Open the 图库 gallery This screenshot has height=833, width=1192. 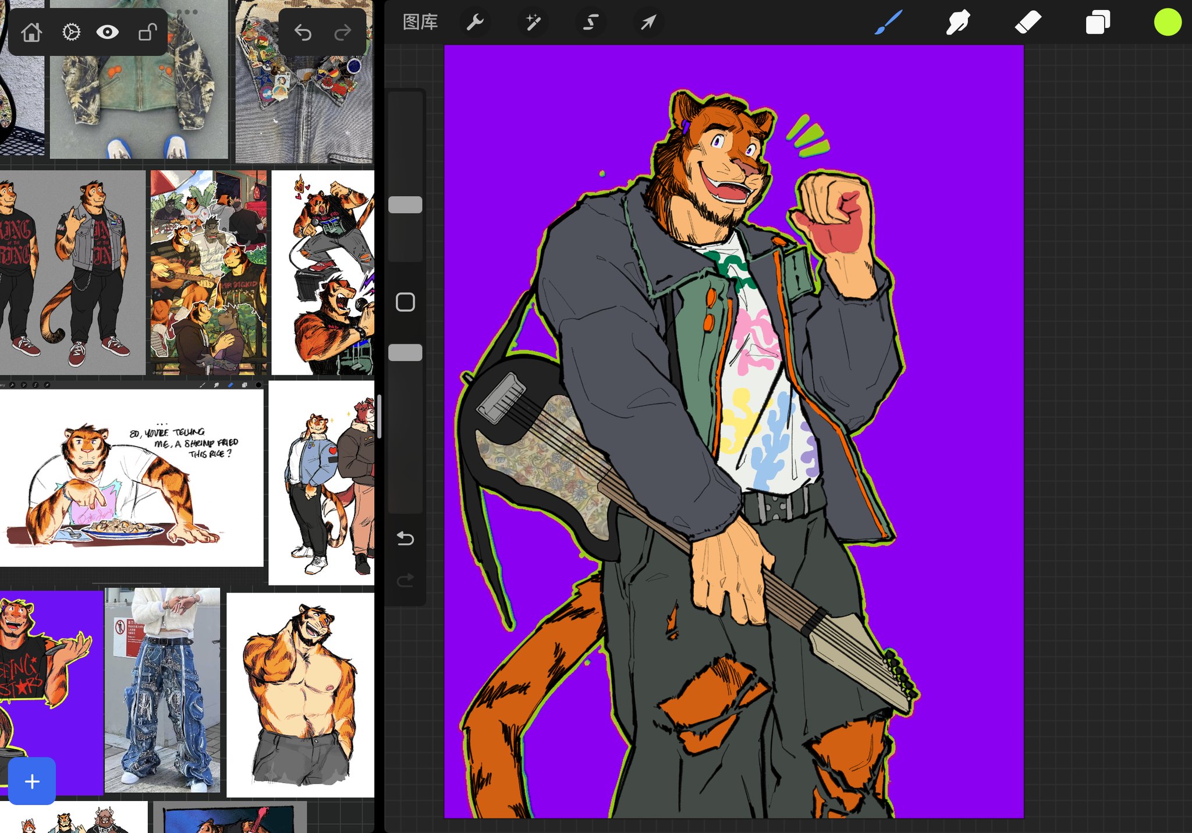point(420,22)
